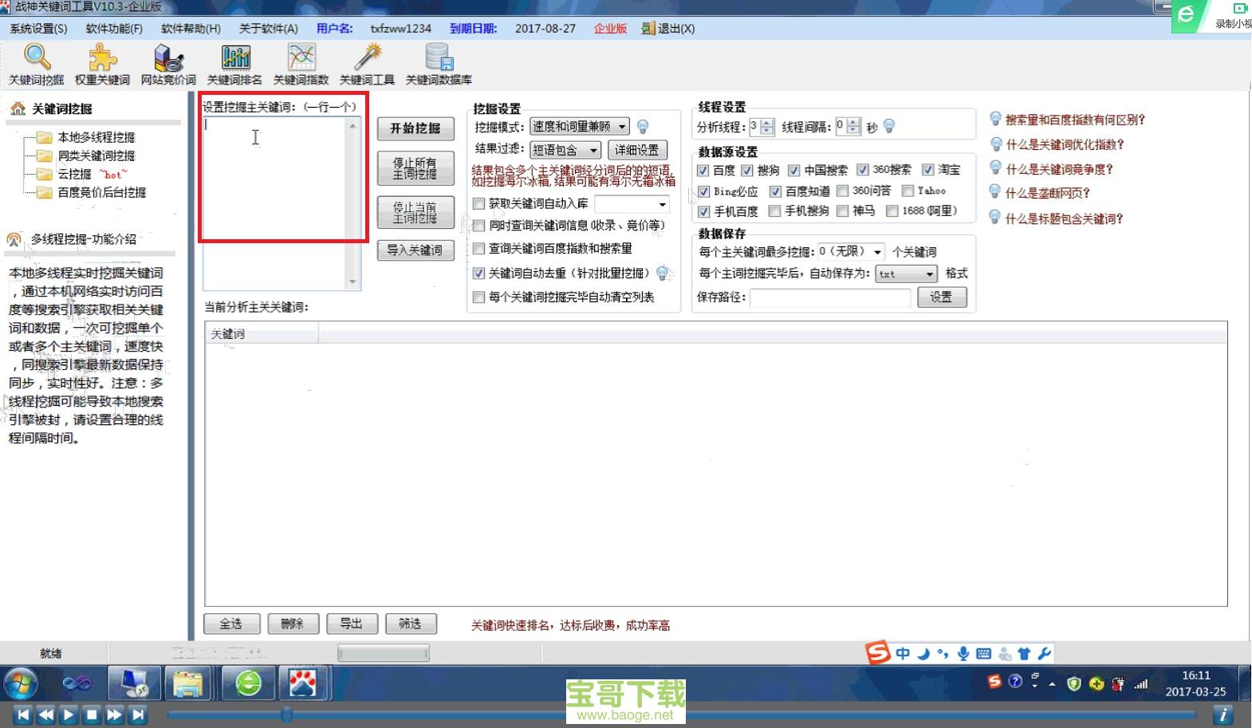Image resolution: width=1252 pixels, height=728 pixels.
Task: Click the 导入关键词 button
Action: click(415, 250)
